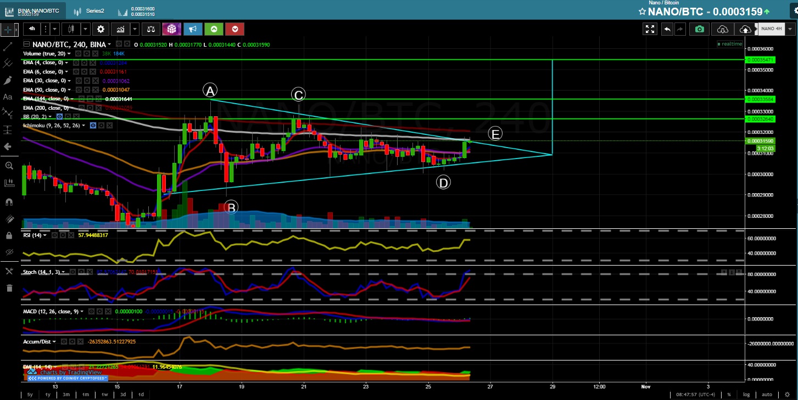Lock all drawing tools
This screenshot has height=400, width=798.
[8, 235]
